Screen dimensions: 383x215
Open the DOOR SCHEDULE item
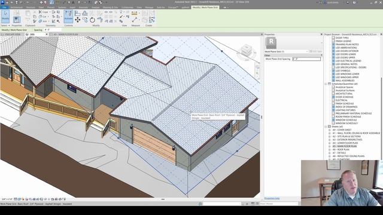(345, 97)
